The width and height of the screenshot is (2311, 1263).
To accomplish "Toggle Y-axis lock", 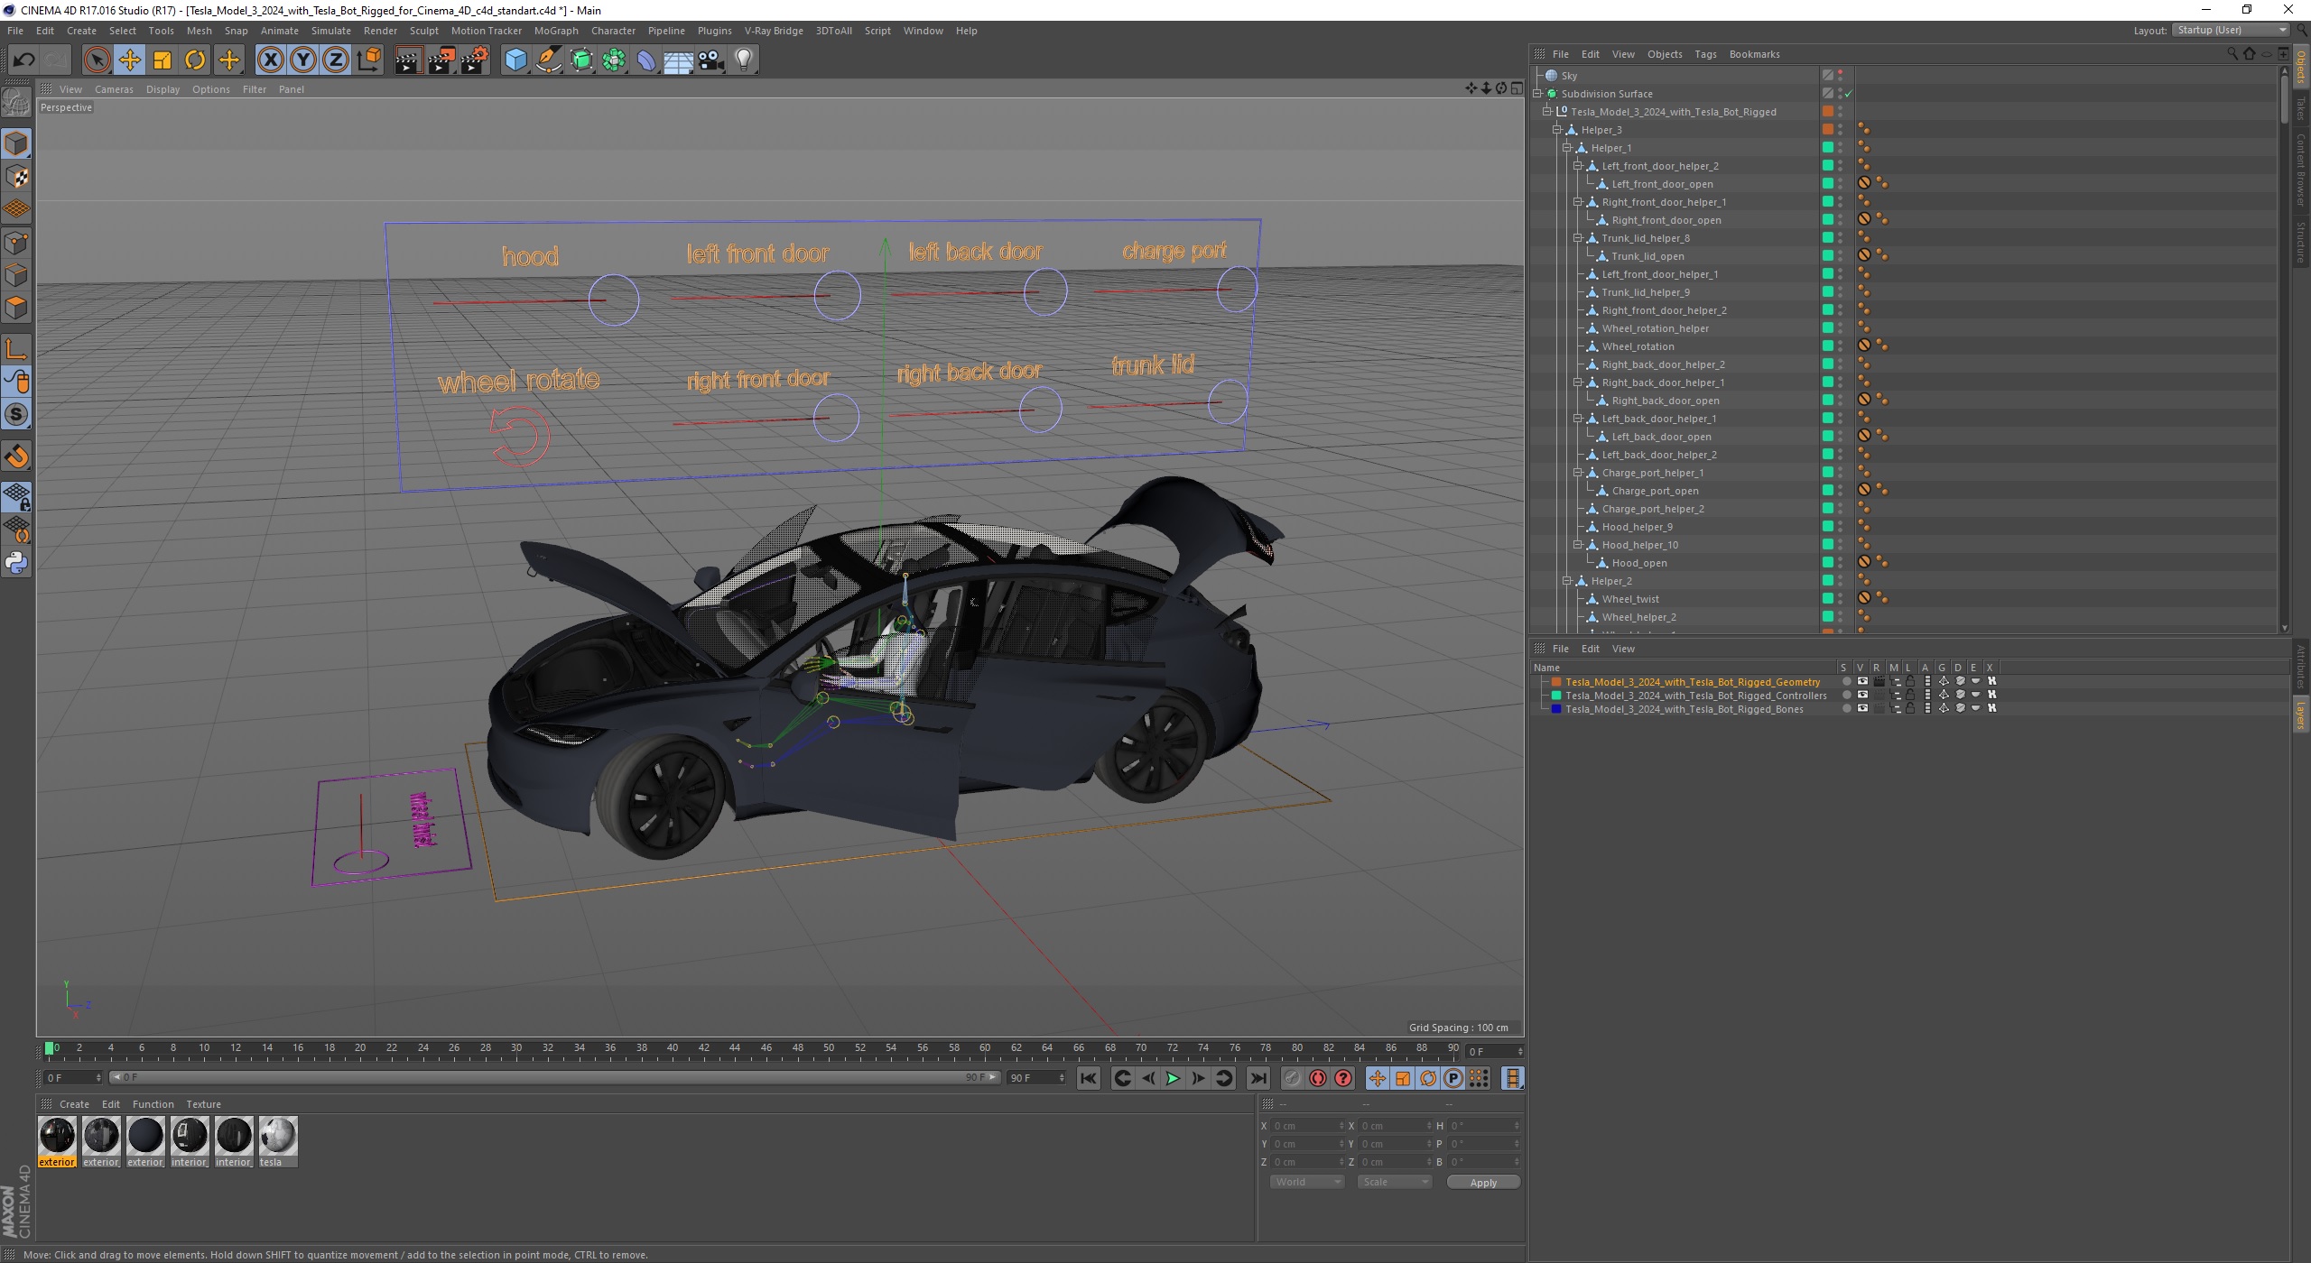I will coord(303,60).
